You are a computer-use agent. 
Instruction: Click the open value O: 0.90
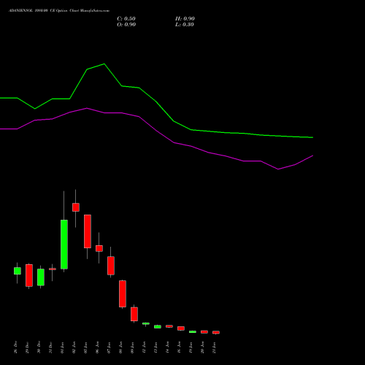coord(126,25)
